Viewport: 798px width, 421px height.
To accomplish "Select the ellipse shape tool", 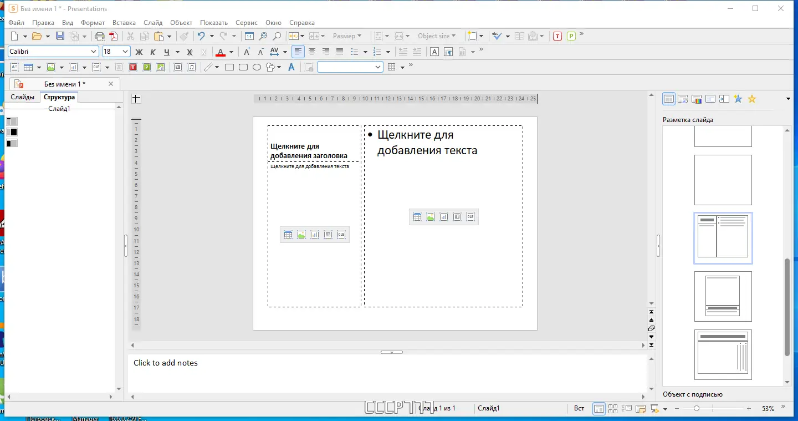I will point(257,67).
